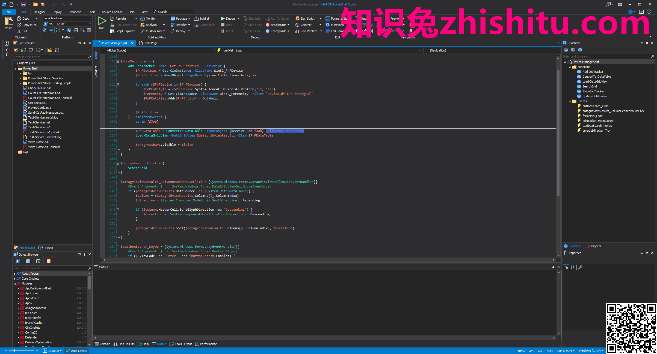Click the Layouts button in status bar

click(52, 351)
